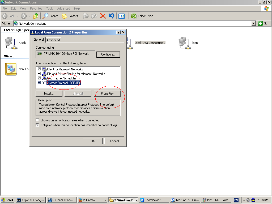The height and width of the screenshot is (204, 272).
Task: Open the Folder Sync toolbar button
Action: pyautogui.click(x=142, y=16)
